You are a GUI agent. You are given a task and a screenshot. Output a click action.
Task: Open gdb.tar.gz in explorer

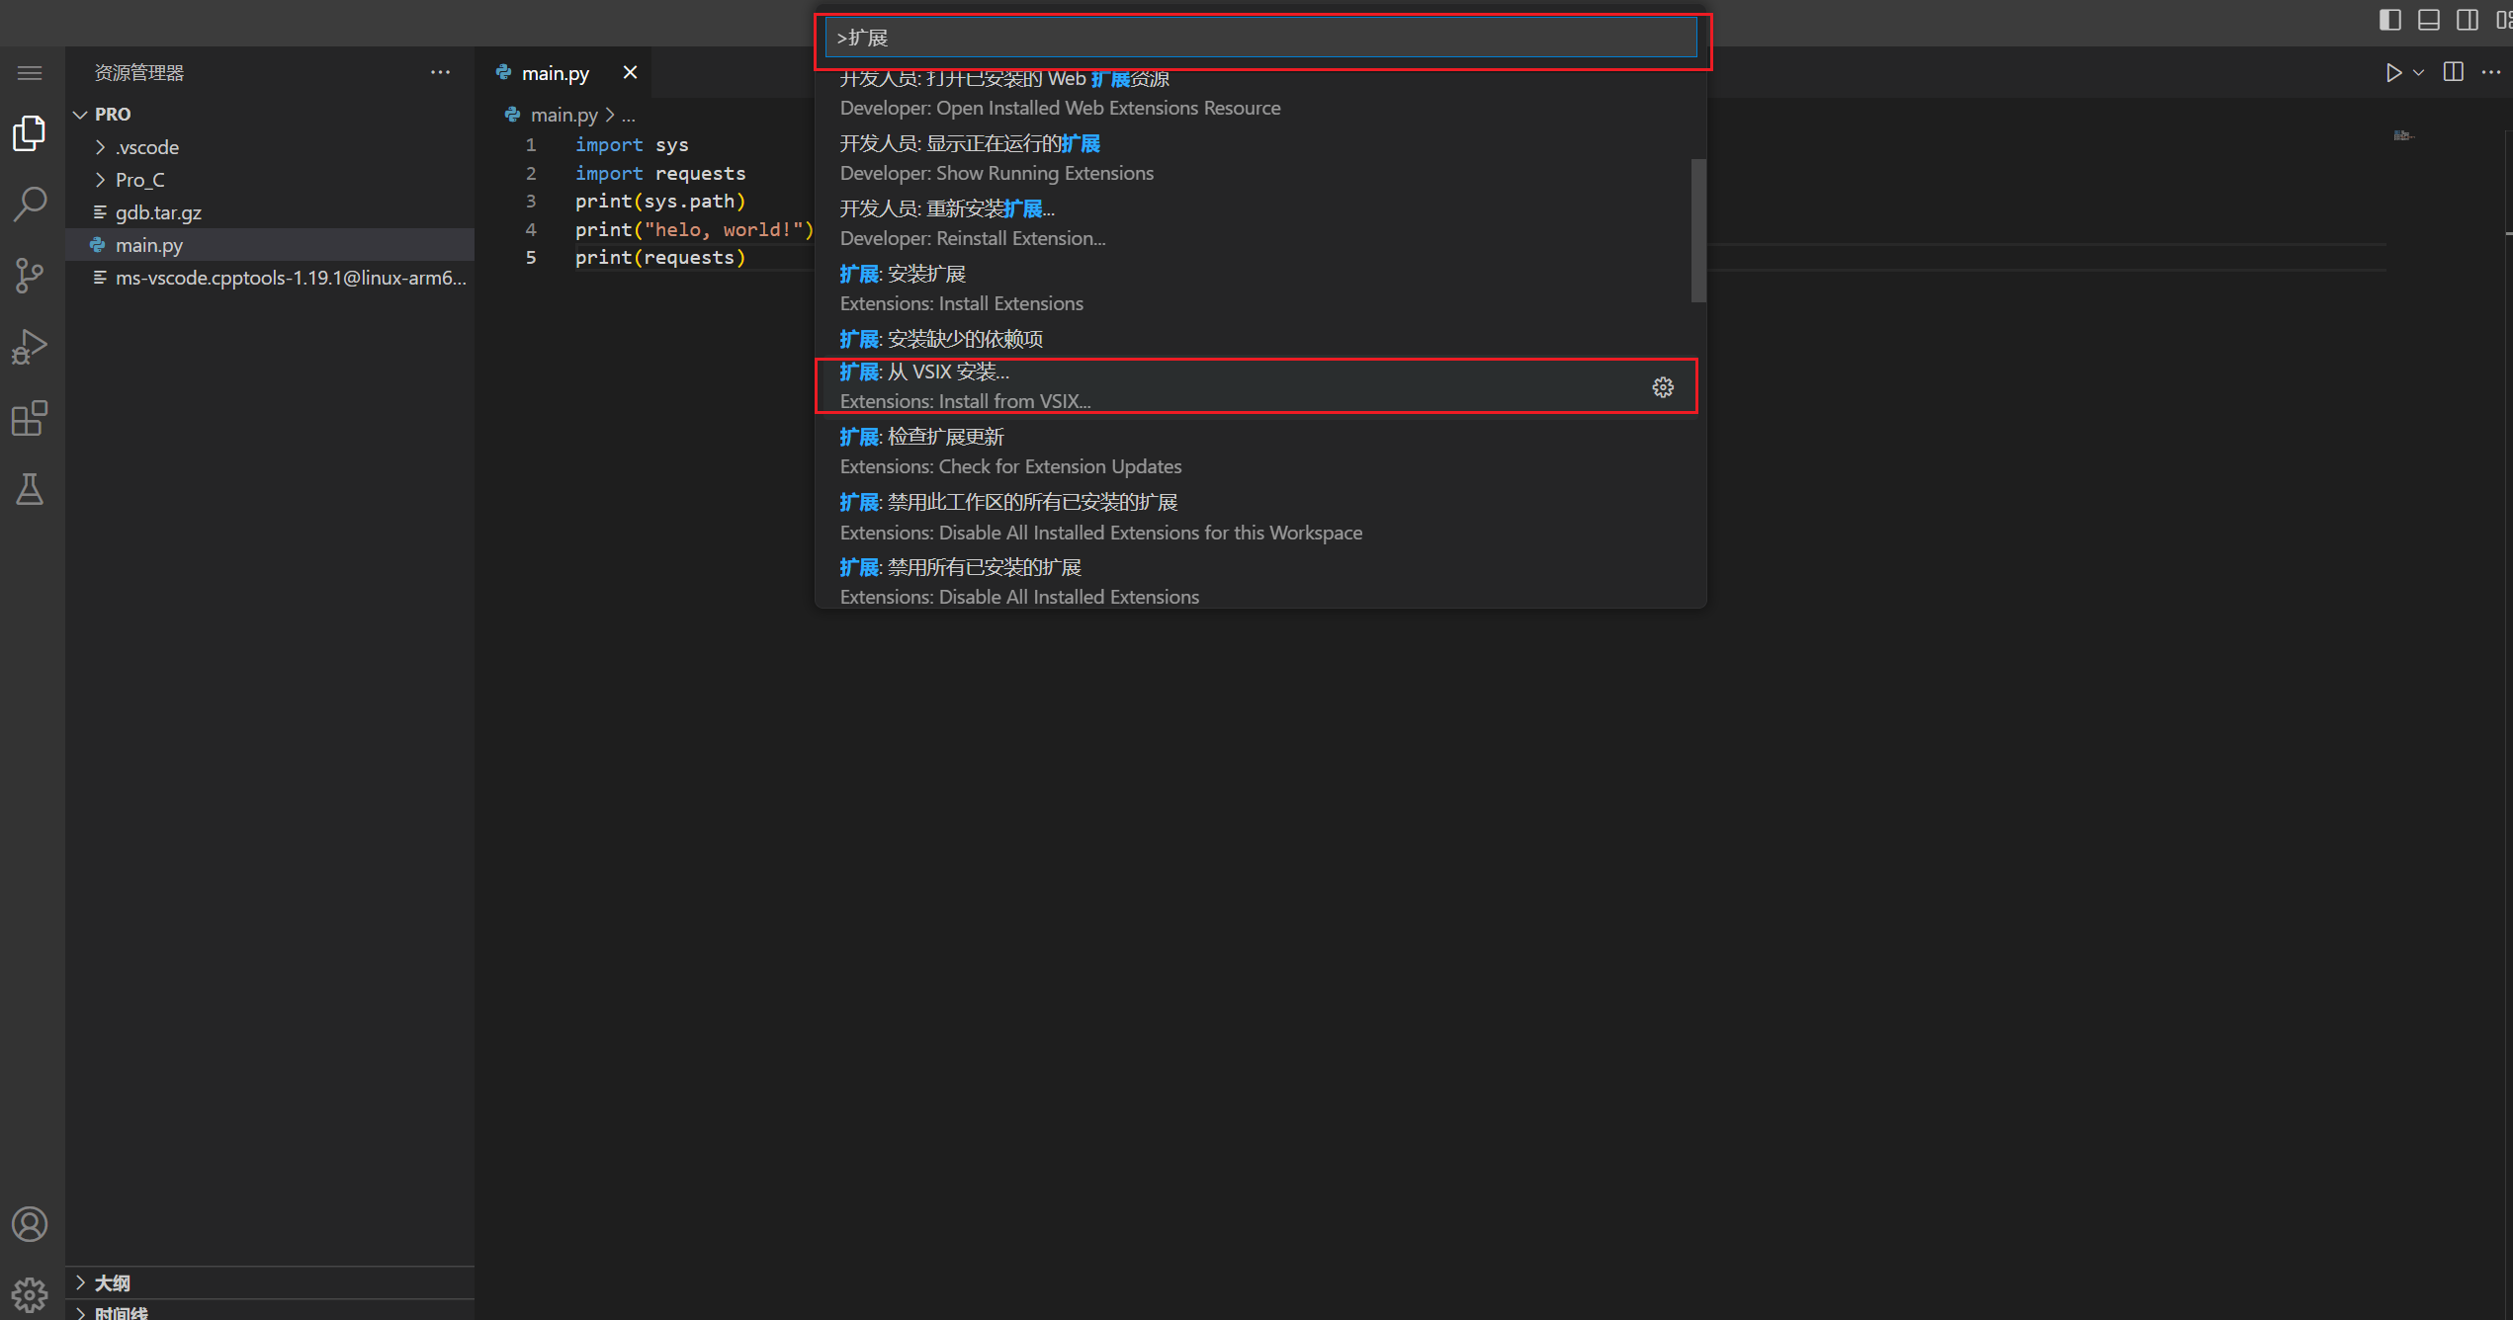270,212
